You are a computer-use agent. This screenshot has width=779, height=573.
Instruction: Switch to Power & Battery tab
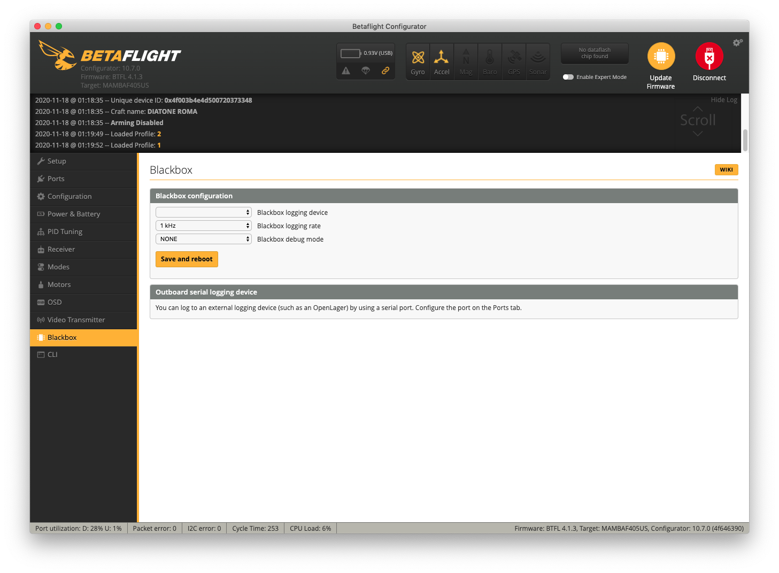pos(83,214)
